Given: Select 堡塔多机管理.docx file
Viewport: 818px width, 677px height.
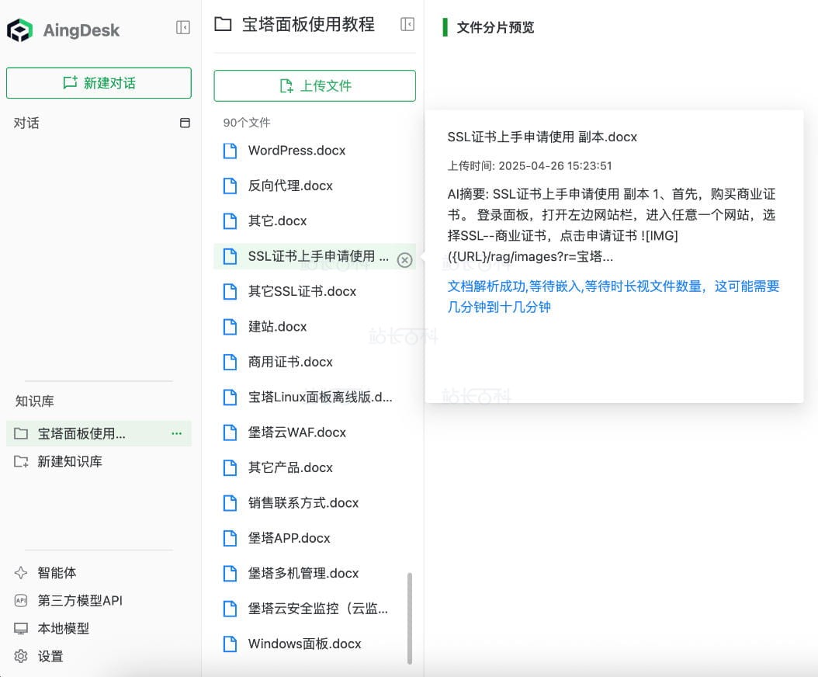Looking at the screenshot, I should 314,573.
